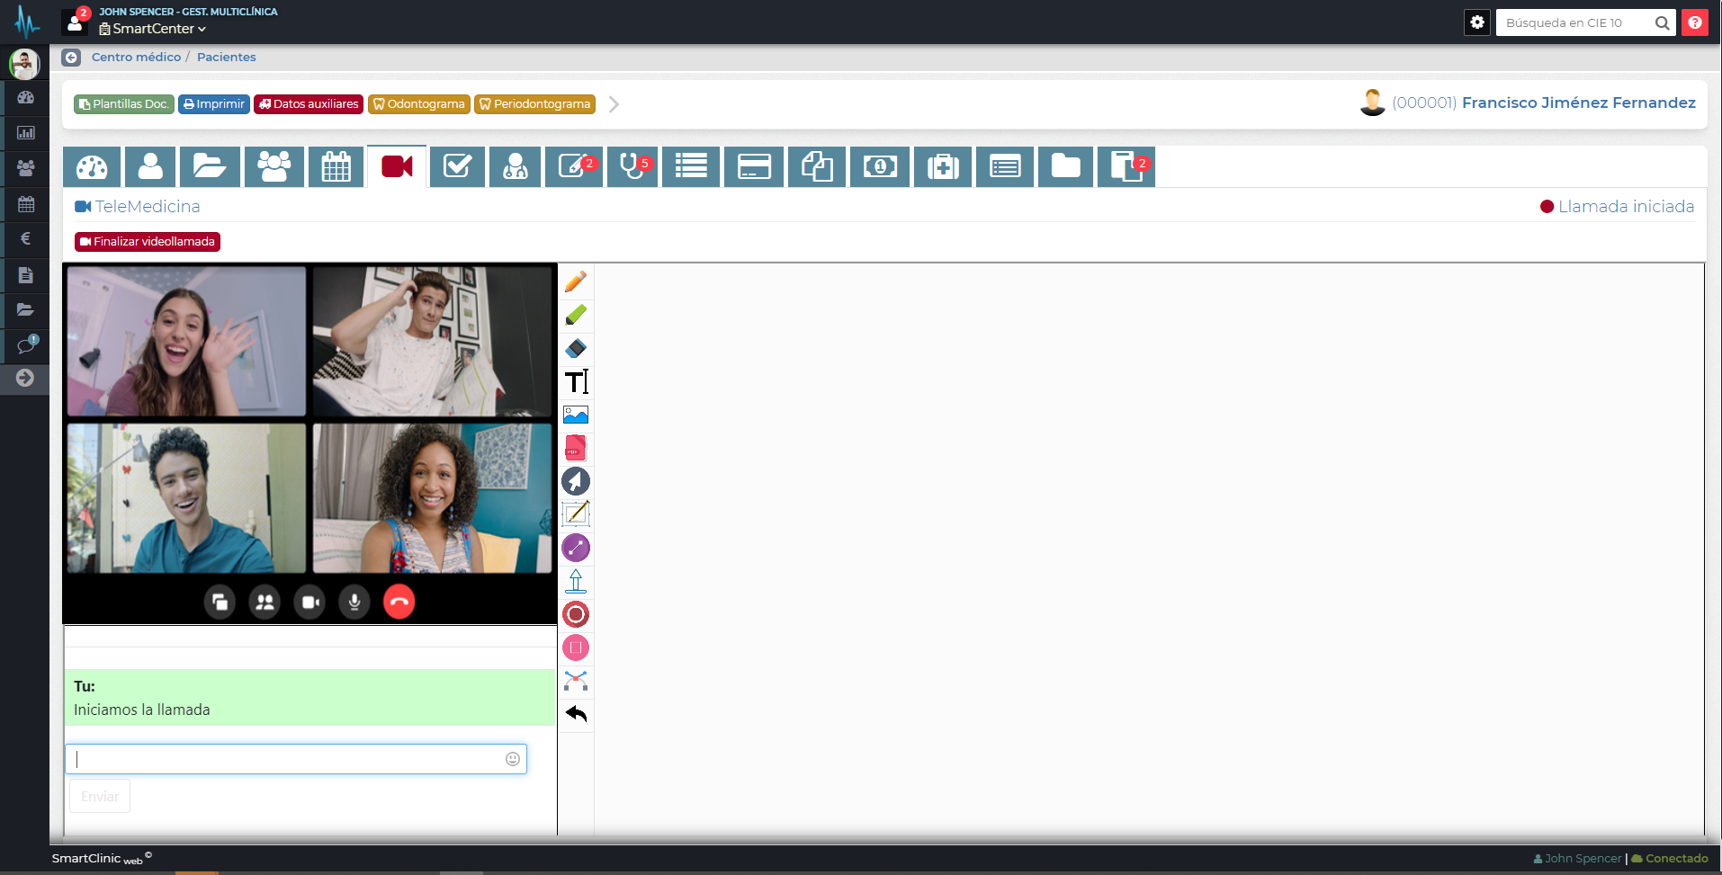Select the pencil drawing tool
This screenshot has height=875, width=1722.
point(576,281)
